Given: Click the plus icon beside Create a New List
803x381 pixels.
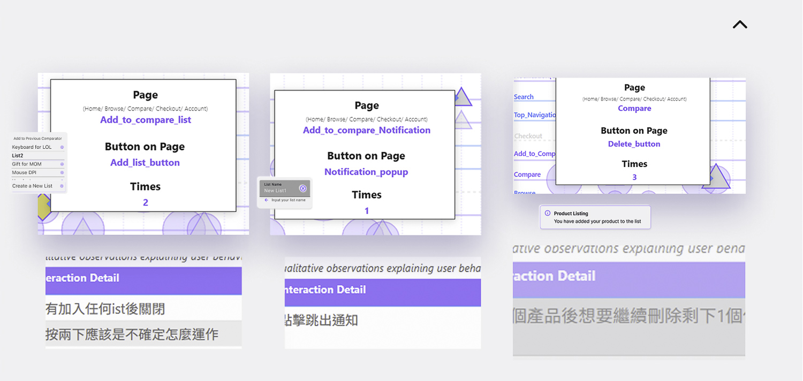Looking at the screenshot, I should (62, 186).
